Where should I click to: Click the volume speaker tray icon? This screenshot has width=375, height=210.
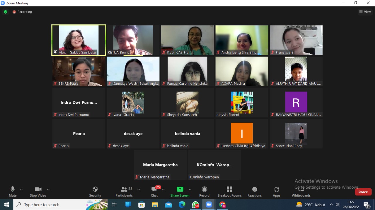(338, 205)
